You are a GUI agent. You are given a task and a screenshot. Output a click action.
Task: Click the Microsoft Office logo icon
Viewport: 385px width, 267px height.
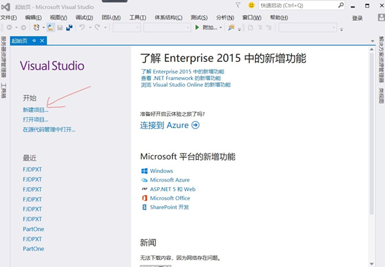point(145,198)
